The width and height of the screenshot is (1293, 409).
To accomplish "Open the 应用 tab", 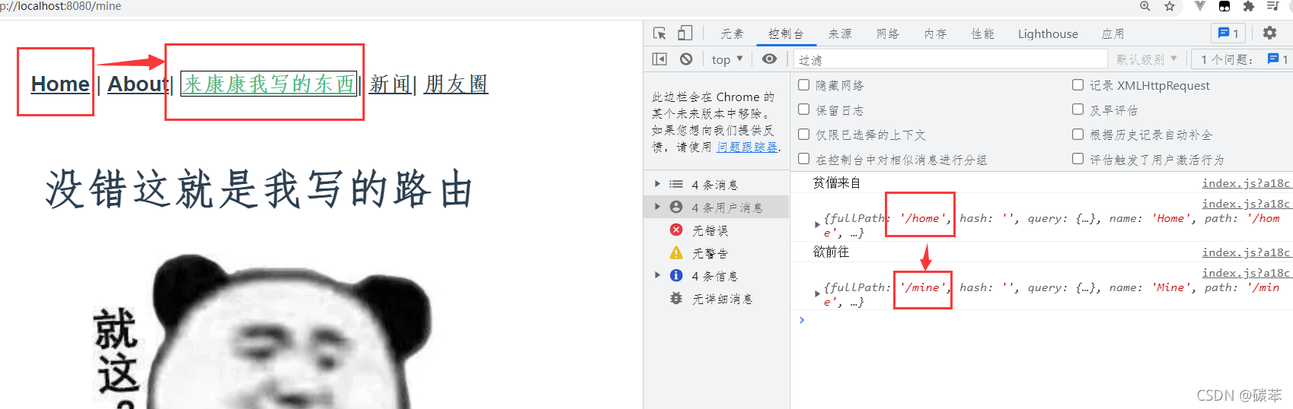I will click(x=1113, y=33).
